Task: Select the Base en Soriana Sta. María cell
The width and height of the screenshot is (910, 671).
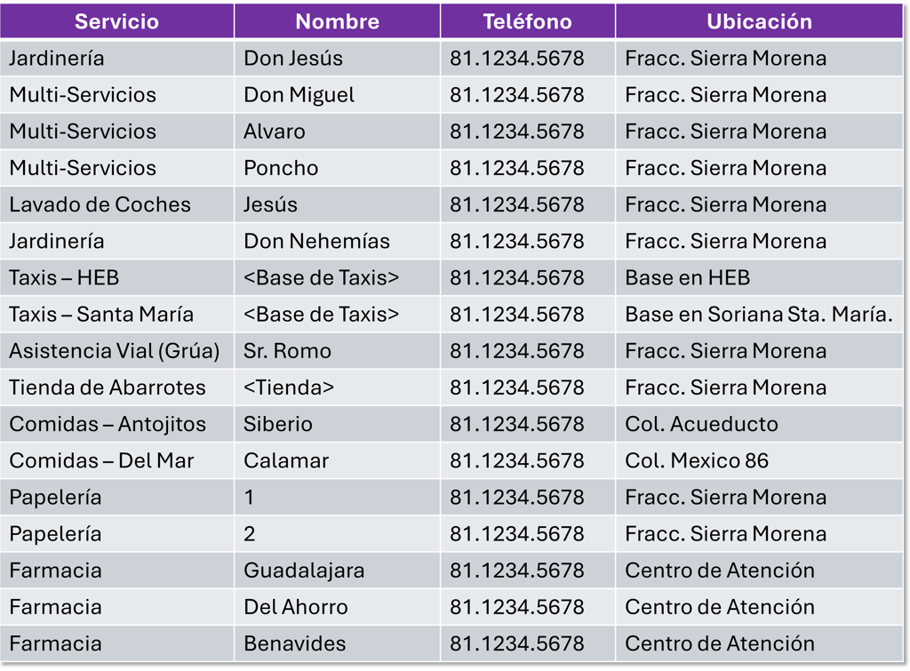Action: coord(759,314)
